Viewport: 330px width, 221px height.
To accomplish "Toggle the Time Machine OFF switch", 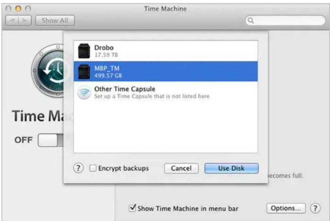I will click(x=50, y=140).
